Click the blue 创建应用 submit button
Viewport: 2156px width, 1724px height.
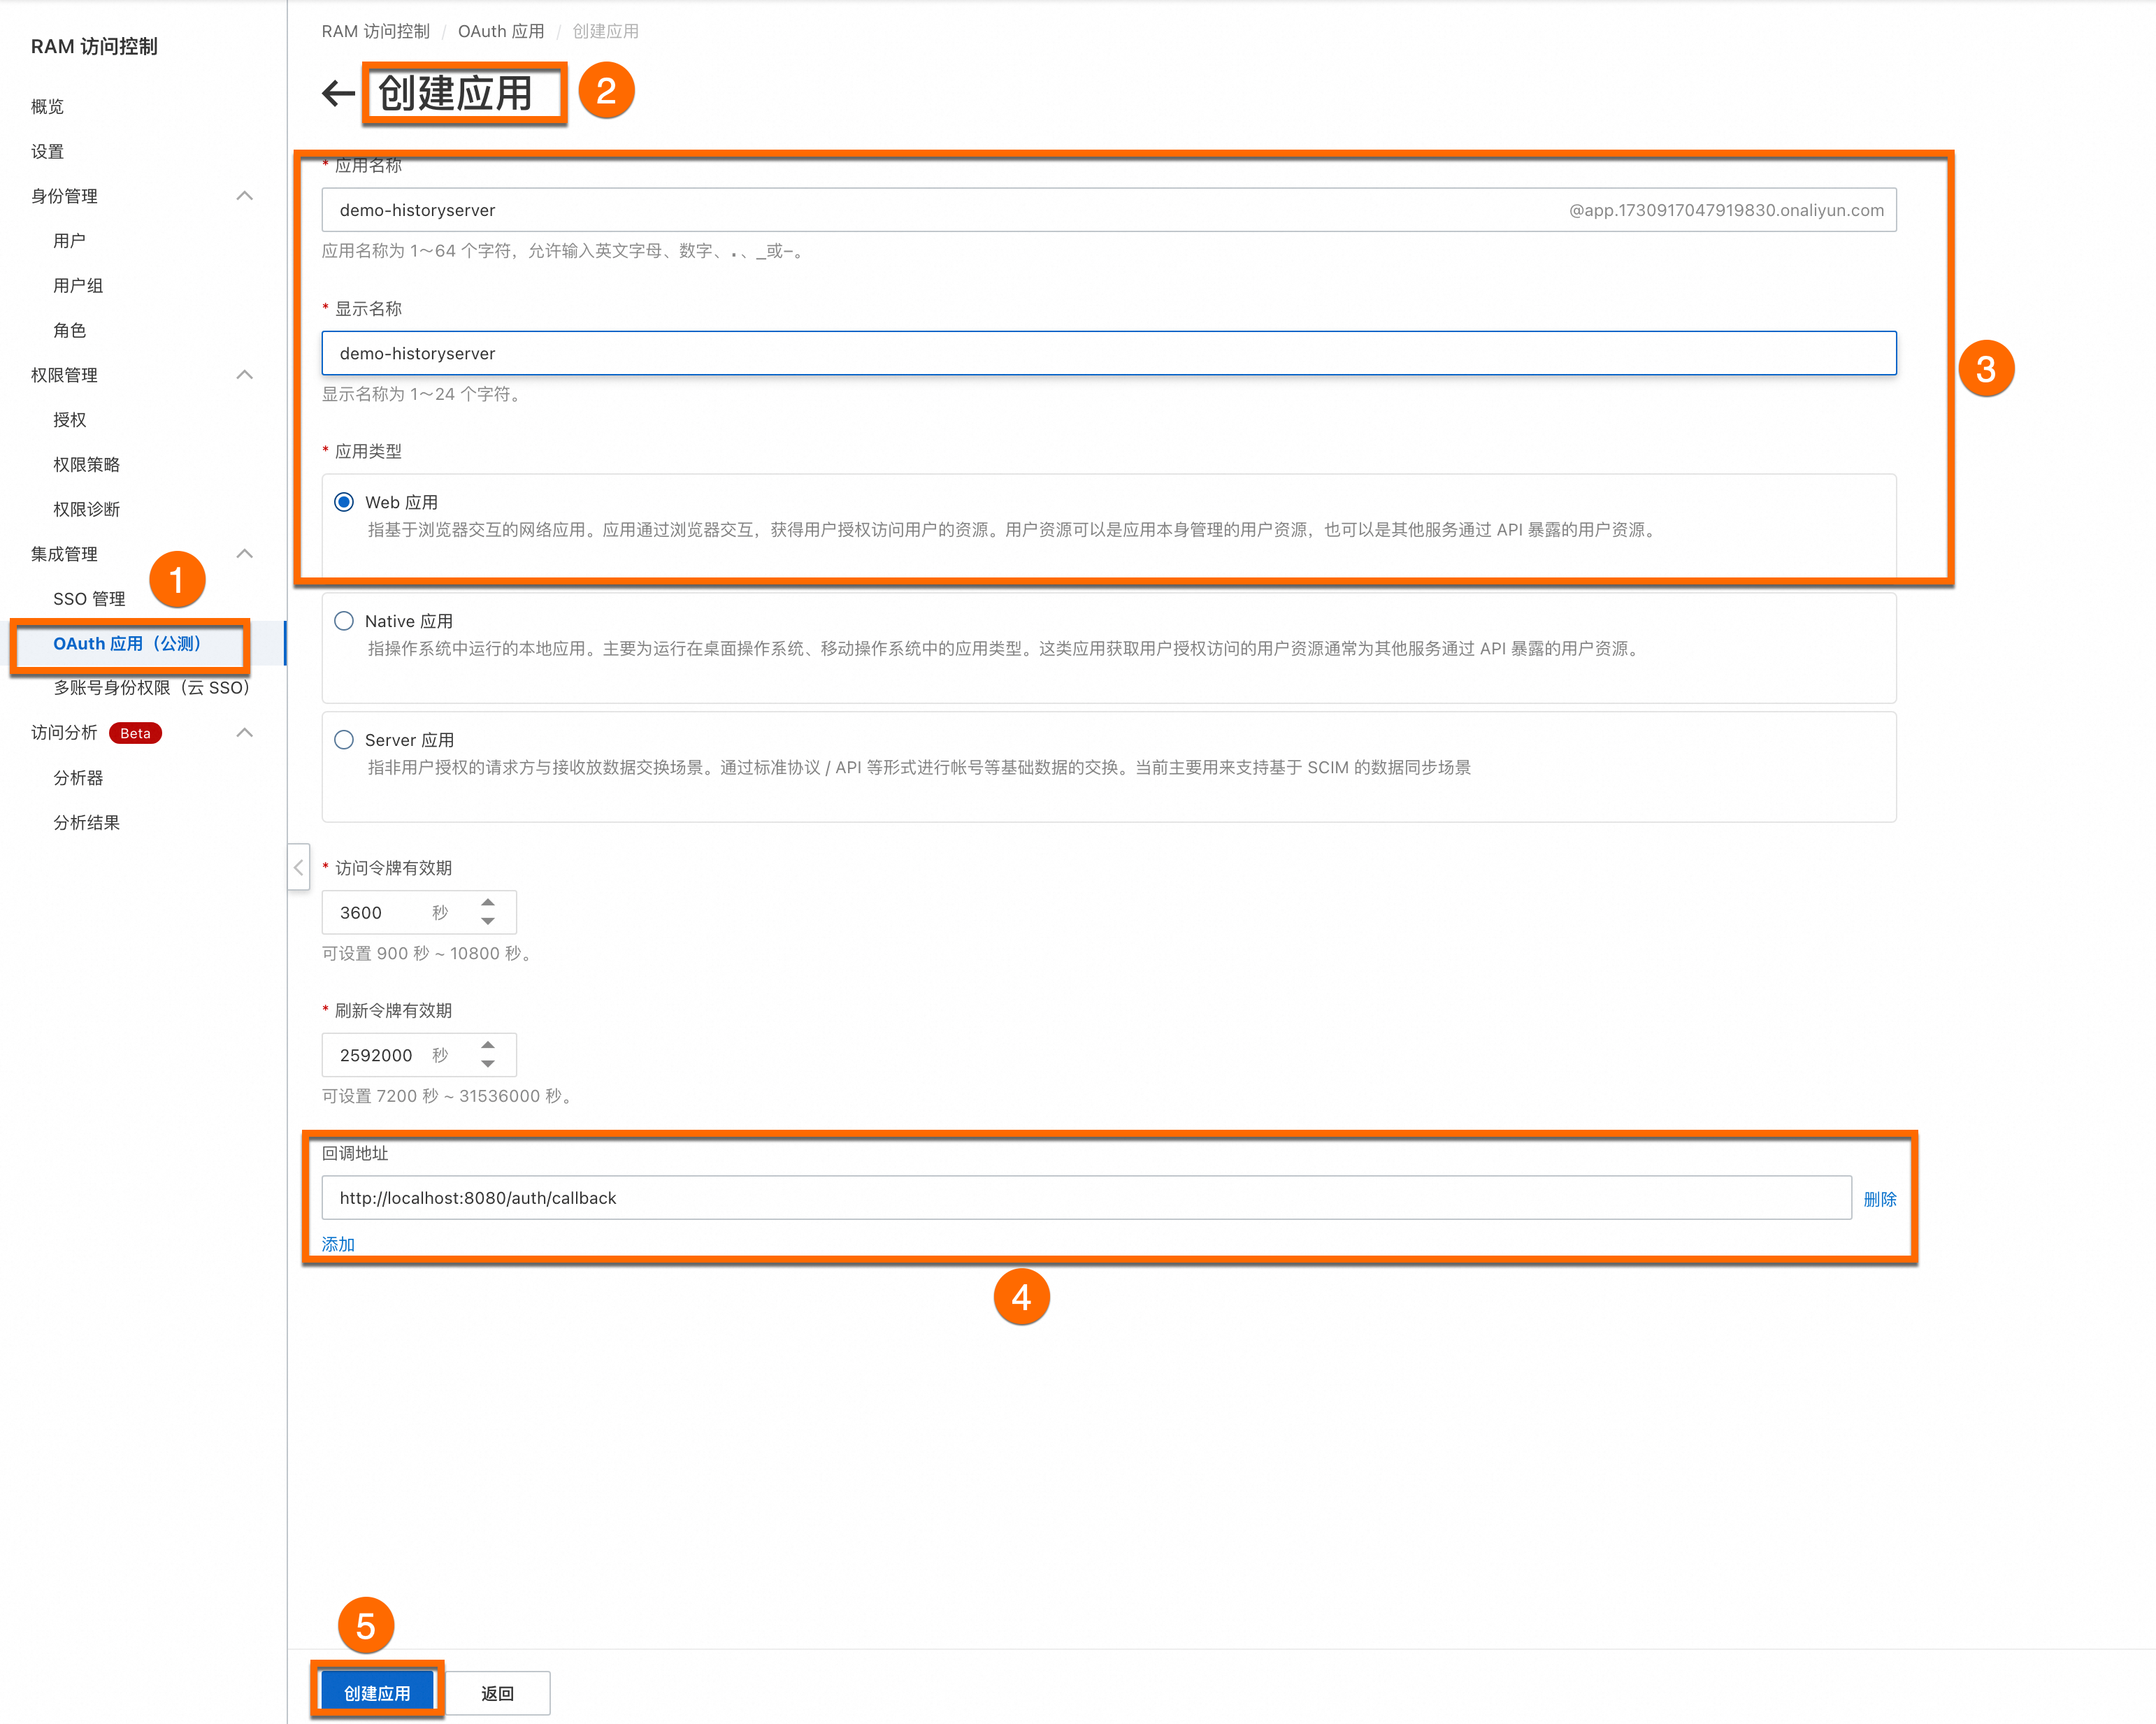click(x=376, y=1693)
